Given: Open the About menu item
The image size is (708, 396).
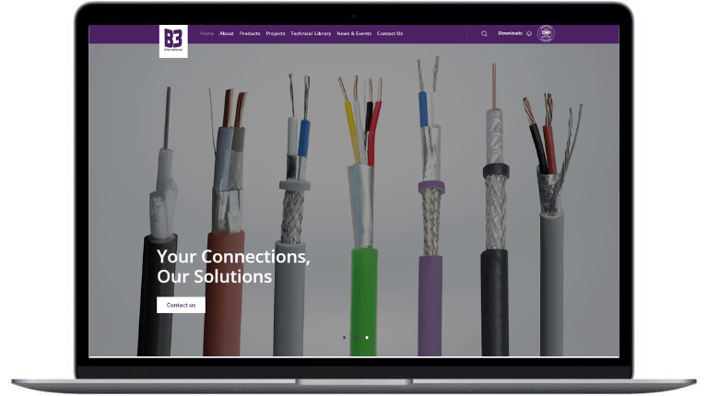Looking at the screenshot, I should tap(227, 33).
